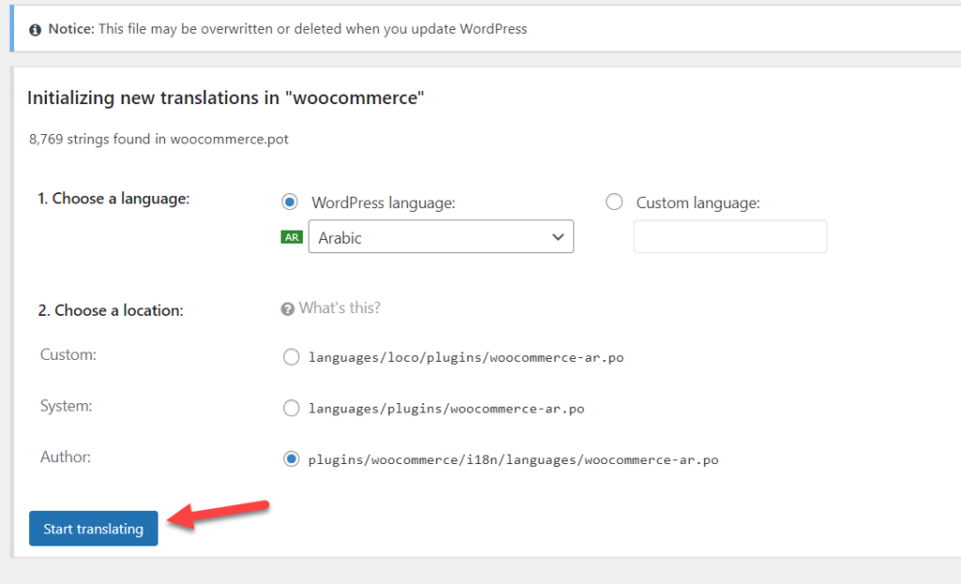The width and height of the screenshot is (961, 584).
Task: Open the What's this? help link
Action: 340,307
